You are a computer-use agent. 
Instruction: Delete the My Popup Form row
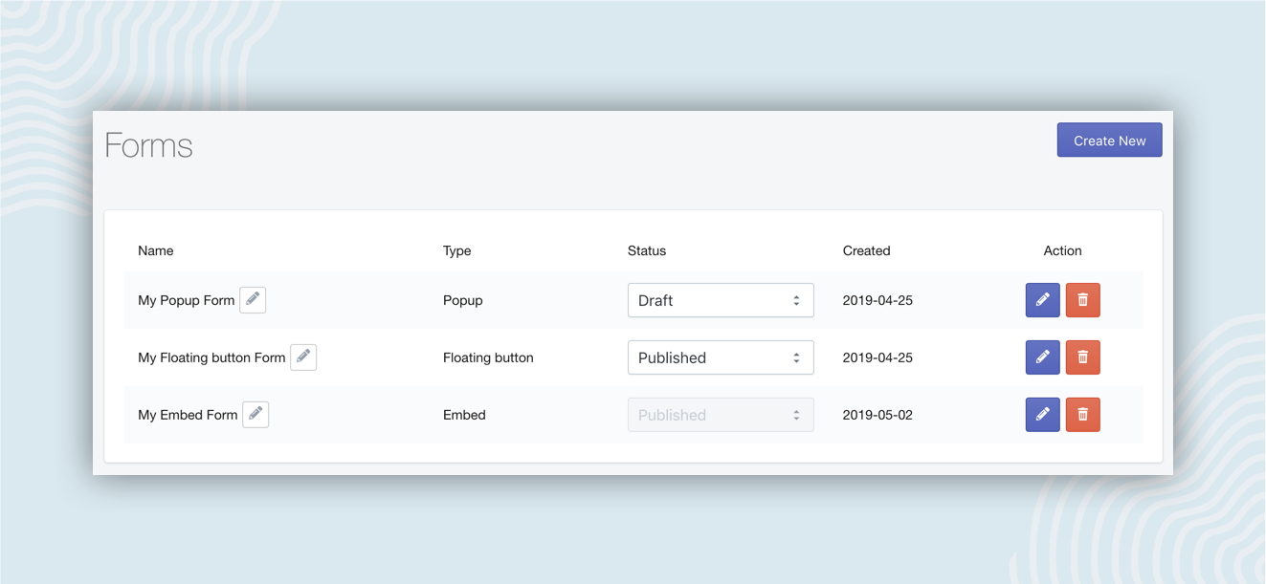point(1083,300)
